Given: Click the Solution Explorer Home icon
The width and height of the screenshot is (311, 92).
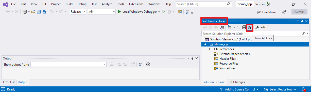Looking at the screenshot, I should [x=216, y=27].
